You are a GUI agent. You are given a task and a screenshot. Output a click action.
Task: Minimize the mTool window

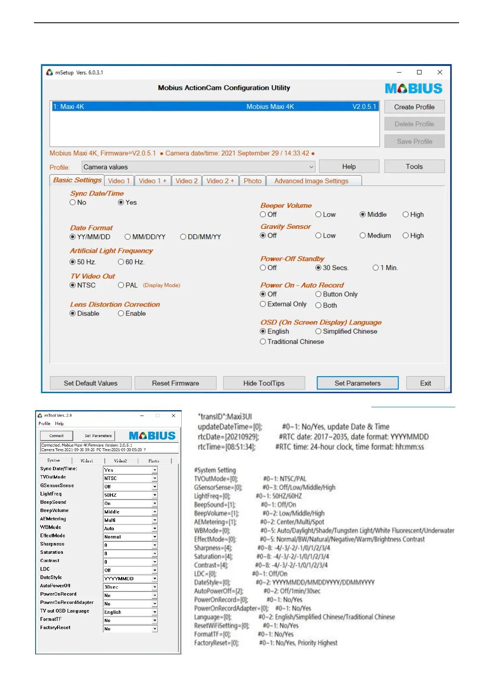pyautogui.click(x=142, y=415)
